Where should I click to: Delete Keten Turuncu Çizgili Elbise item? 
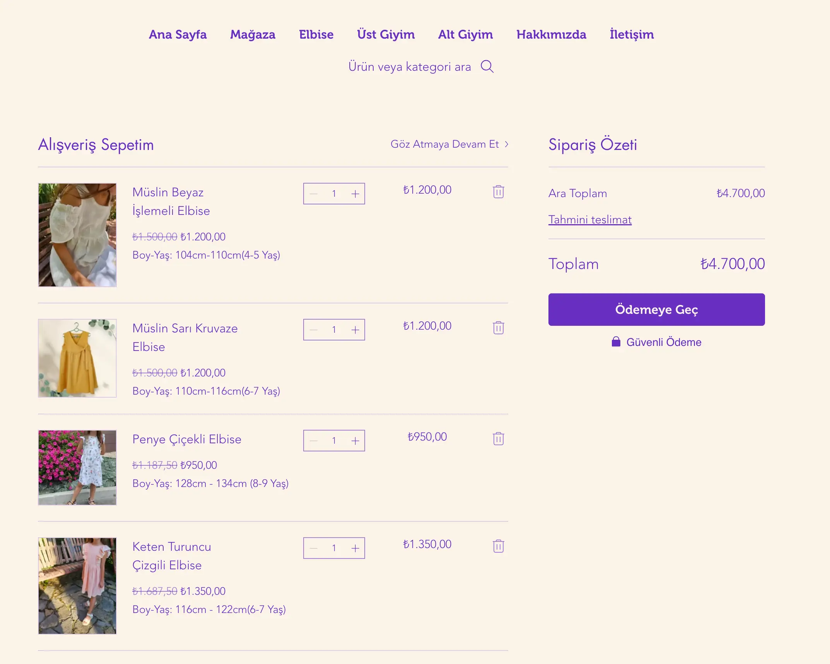pyautogui.click(x=498, y=546)
